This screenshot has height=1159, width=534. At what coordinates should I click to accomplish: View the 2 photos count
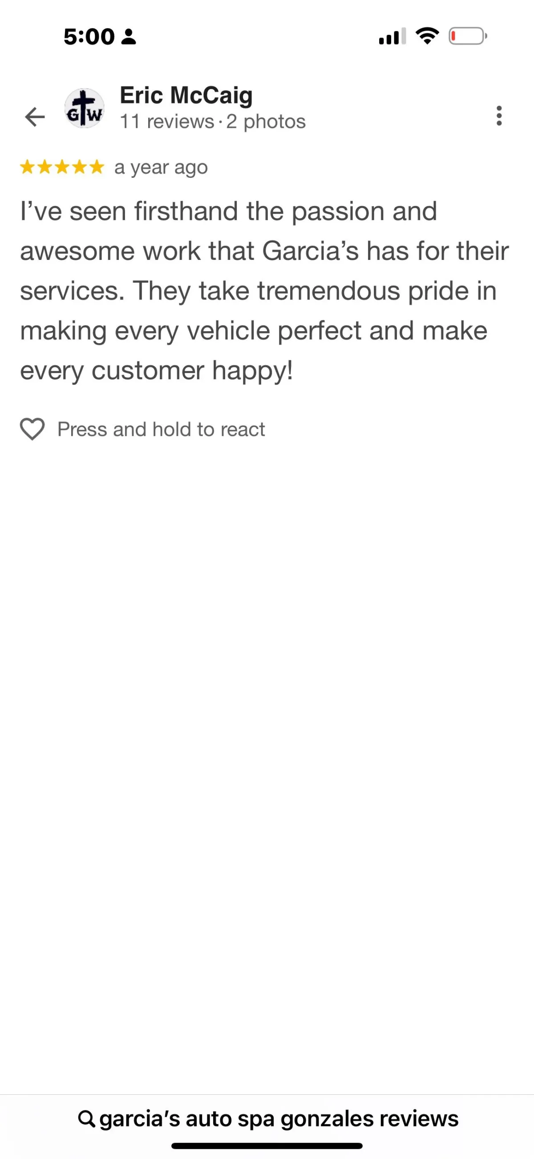click(x=266, y=122)
